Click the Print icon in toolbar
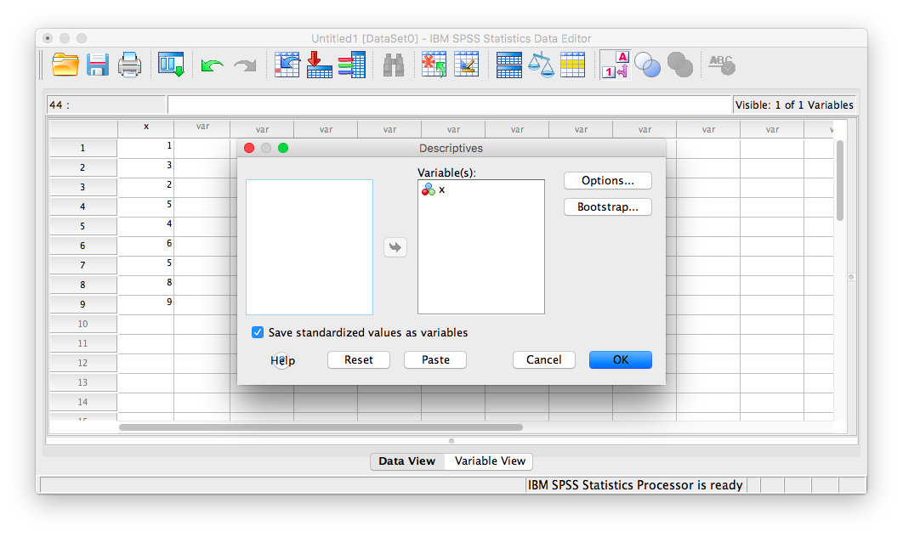Viewport: 903px width, 537px height. 129,65
